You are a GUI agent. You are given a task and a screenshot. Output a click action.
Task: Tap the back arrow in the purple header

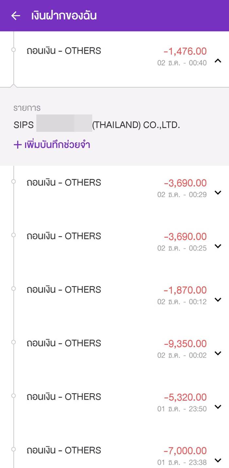[15, 15]
